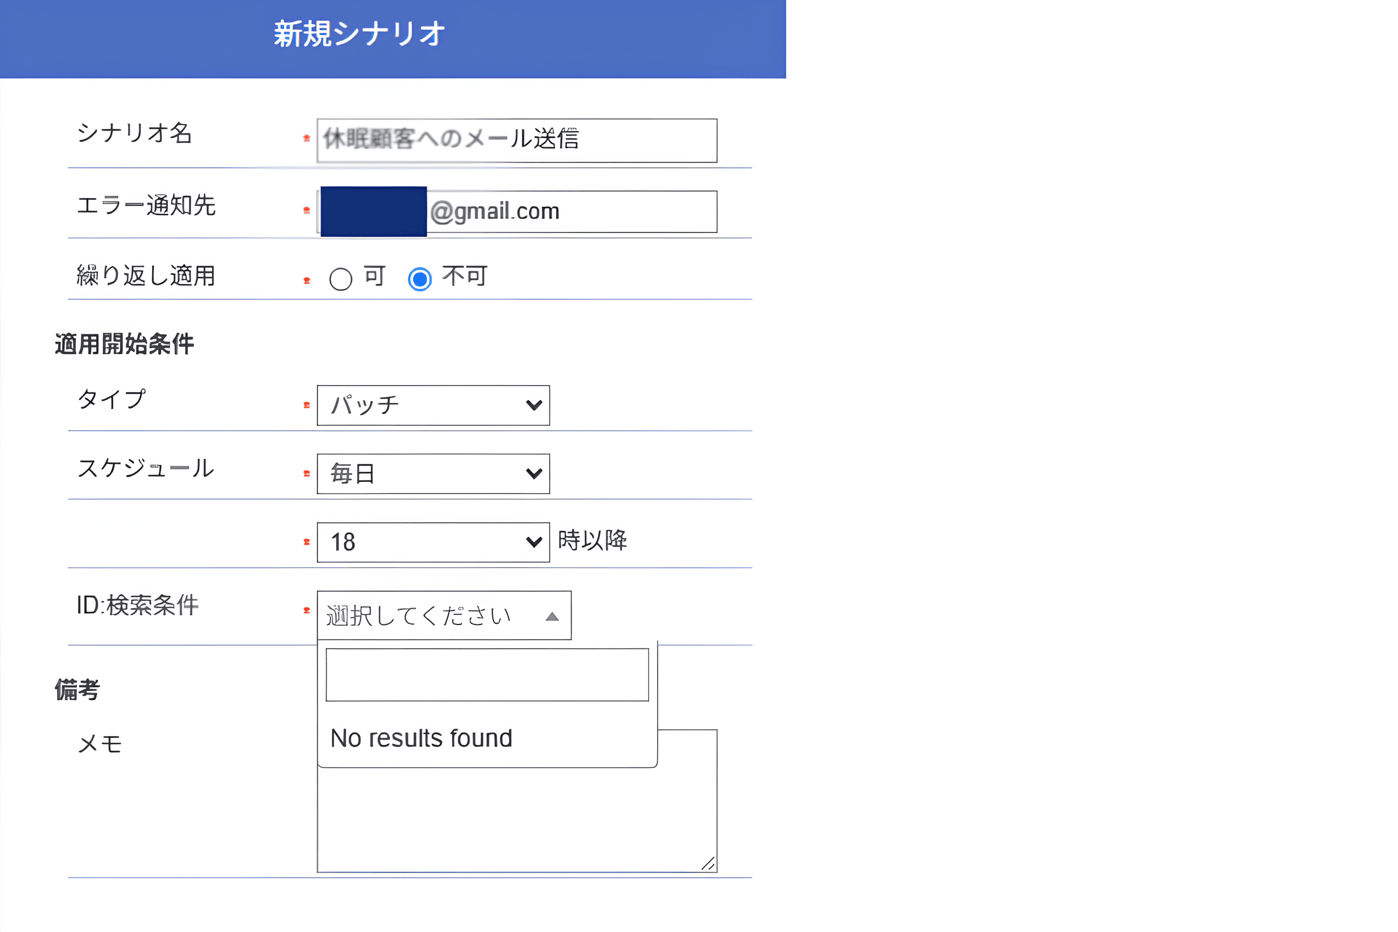The height and width of the screenshot is (932, 1398).
Task: Click the chevron arrow of the 18 select
Action: pos(534,542)
